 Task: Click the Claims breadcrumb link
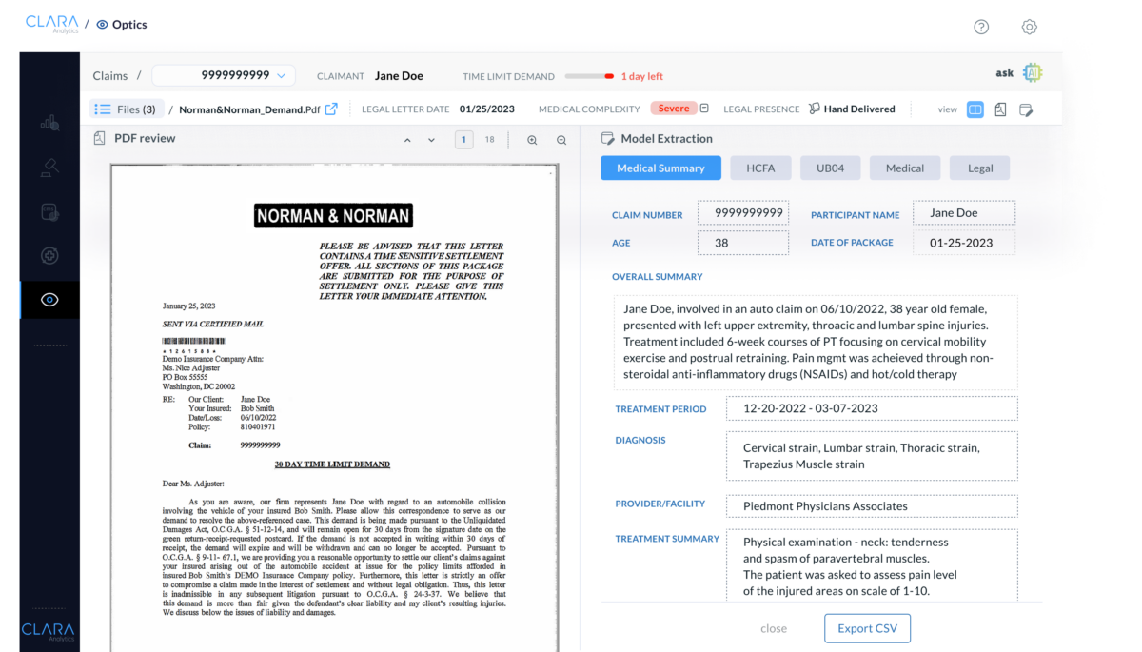[x=110, y=75]
